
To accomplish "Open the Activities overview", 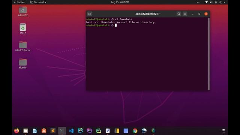I will click(19, 2).
